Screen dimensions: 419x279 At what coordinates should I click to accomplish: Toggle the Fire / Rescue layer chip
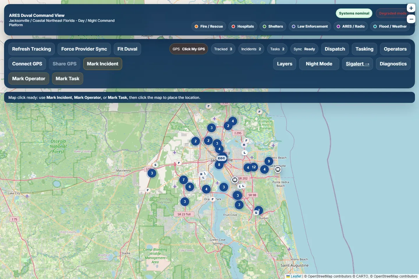point(209,26)
